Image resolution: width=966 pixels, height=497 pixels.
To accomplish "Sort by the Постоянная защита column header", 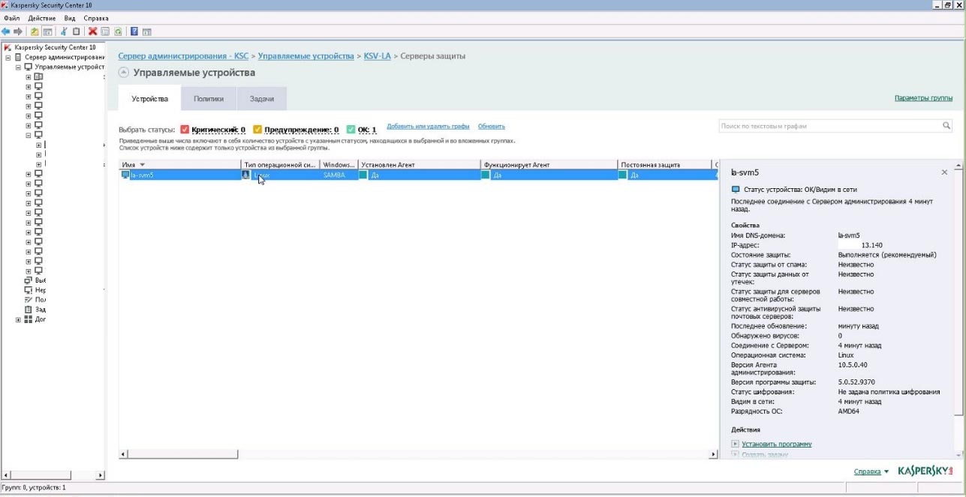I will coord(664,164).
